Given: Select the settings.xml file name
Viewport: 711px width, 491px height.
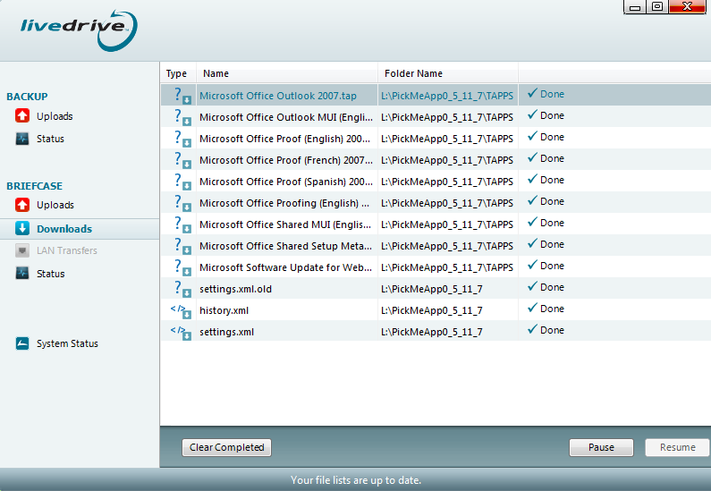Looking at the screenshot, I should [227, 332].
